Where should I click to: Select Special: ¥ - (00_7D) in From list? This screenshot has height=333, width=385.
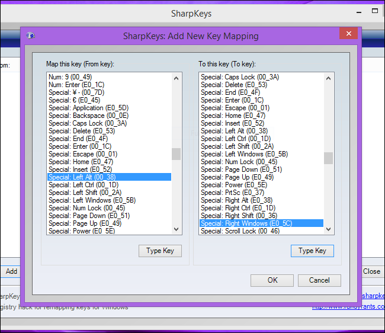[109, 92]
